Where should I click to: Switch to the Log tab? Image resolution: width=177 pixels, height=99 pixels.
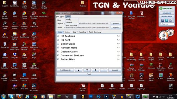(74, 32)
